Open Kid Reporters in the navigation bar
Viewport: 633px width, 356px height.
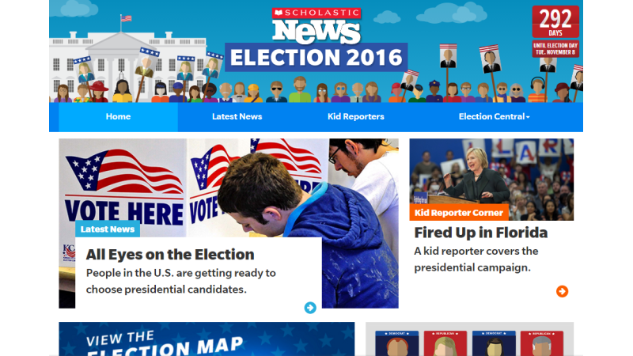tap(355, 116)
